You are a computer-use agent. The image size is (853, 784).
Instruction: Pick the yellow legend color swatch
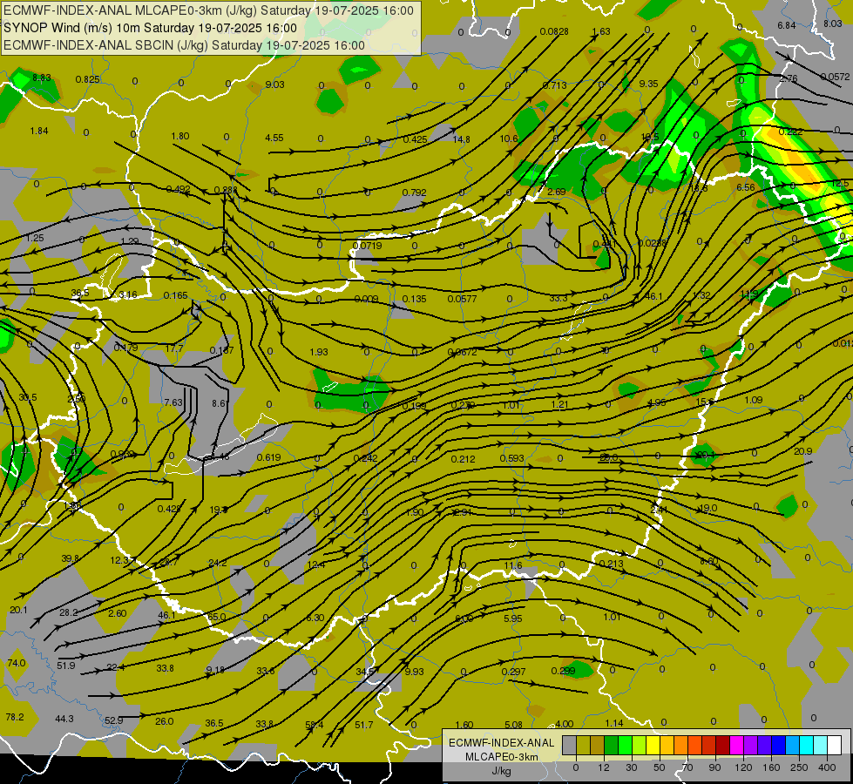coord(653,745)
